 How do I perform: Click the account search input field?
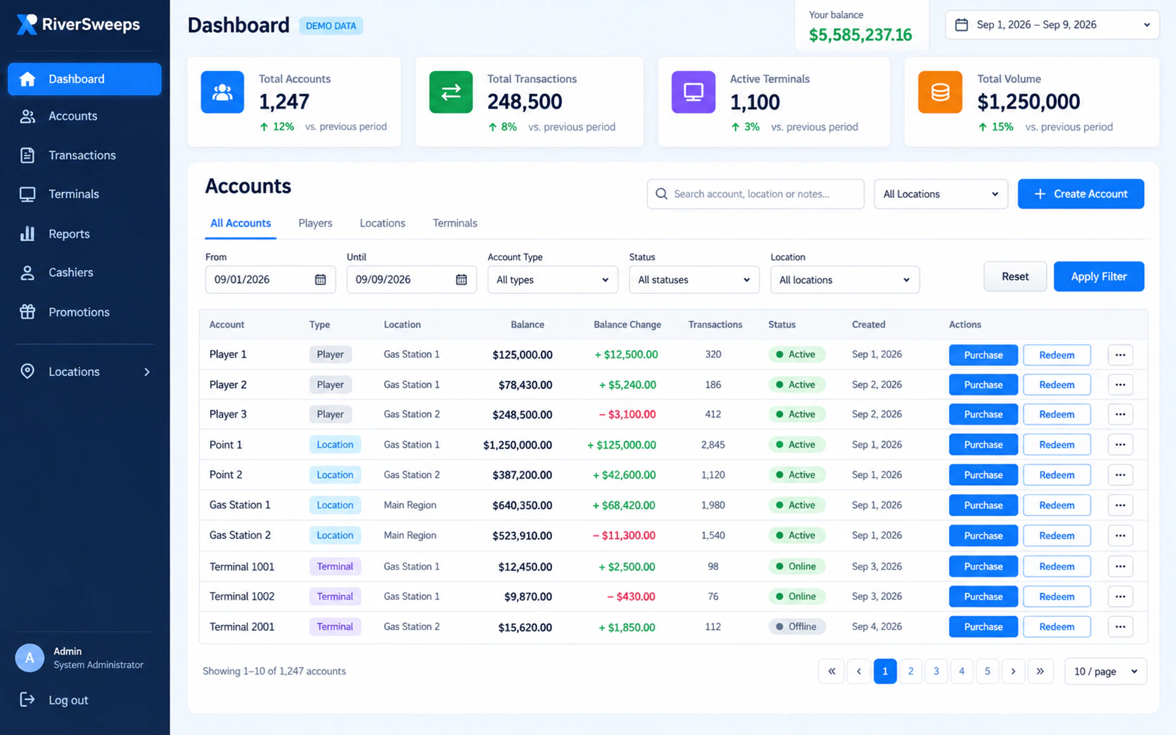click(755, 194)
